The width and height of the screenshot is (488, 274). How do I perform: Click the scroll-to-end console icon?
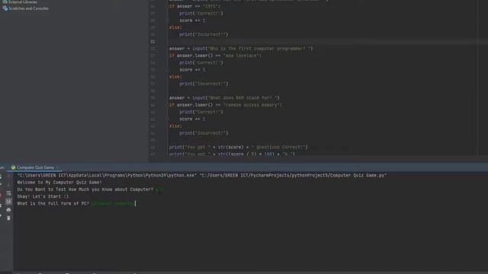tap(8, 202)
